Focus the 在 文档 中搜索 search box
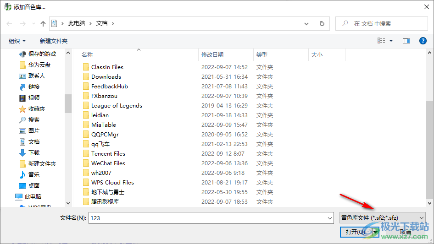The image size is (434, 244). [x=381, y=24]
